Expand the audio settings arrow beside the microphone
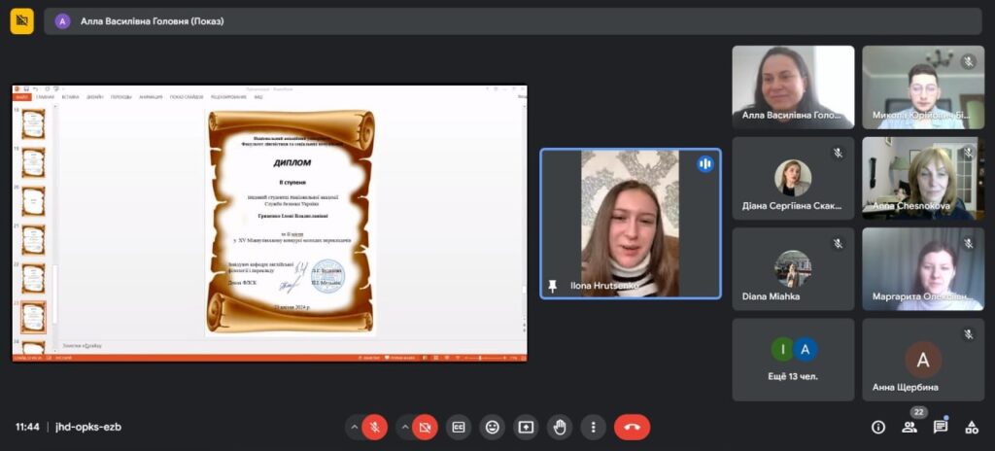Image resolution: width=995 pixels, height=451 pixels. click(x=354, y=427)
